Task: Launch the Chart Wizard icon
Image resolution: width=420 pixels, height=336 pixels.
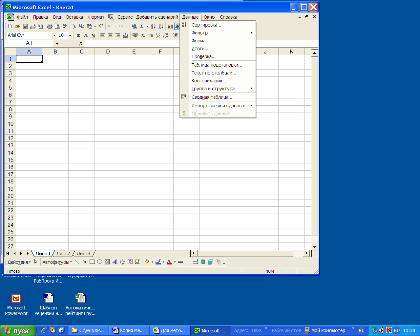Action: click(170, 26)
